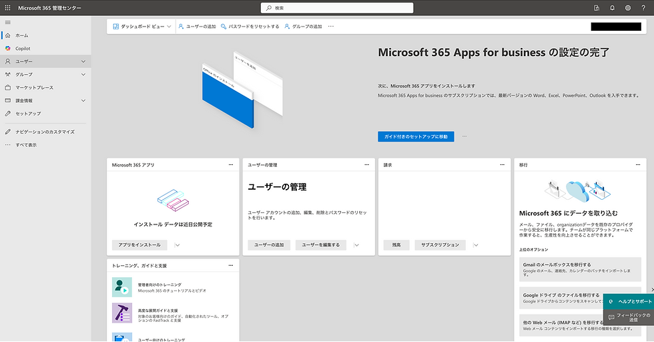The height and width of the screenshot is (342, 654).
Task: Select Google ドライブ のファイルを移行する option
Action: point(561,298)
